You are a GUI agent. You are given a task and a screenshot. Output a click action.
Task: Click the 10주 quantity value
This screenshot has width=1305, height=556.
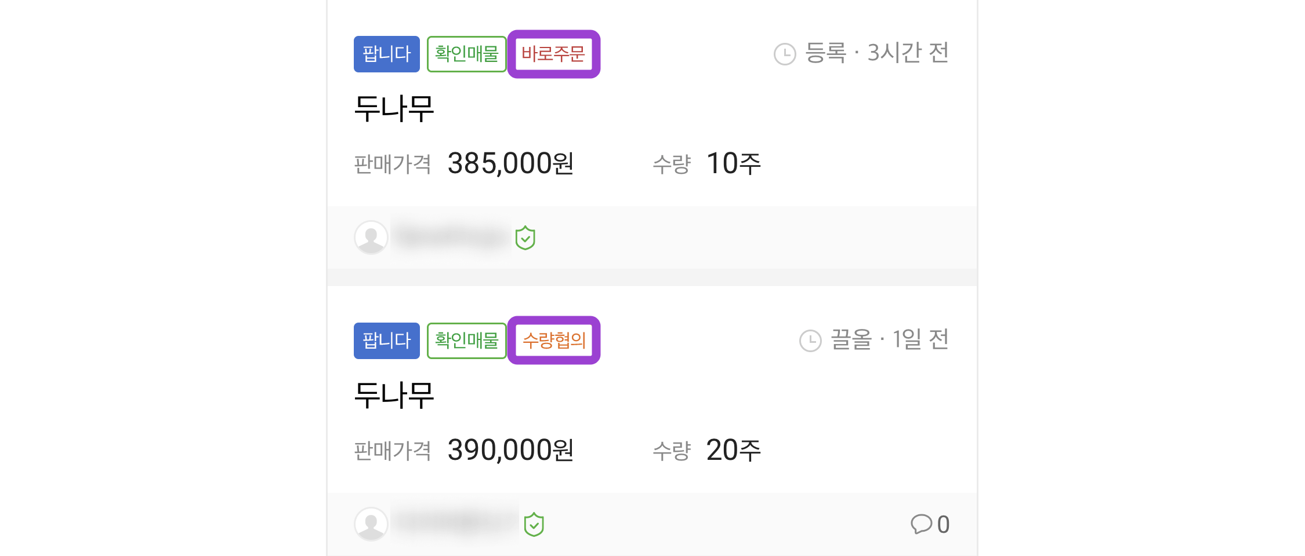point(734,163)
